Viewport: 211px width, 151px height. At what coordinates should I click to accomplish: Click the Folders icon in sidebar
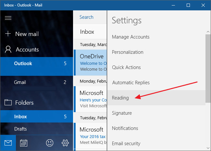tap(8, 103)
